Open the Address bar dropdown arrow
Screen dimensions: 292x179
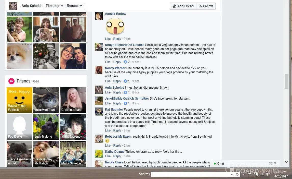pos(232,174)
